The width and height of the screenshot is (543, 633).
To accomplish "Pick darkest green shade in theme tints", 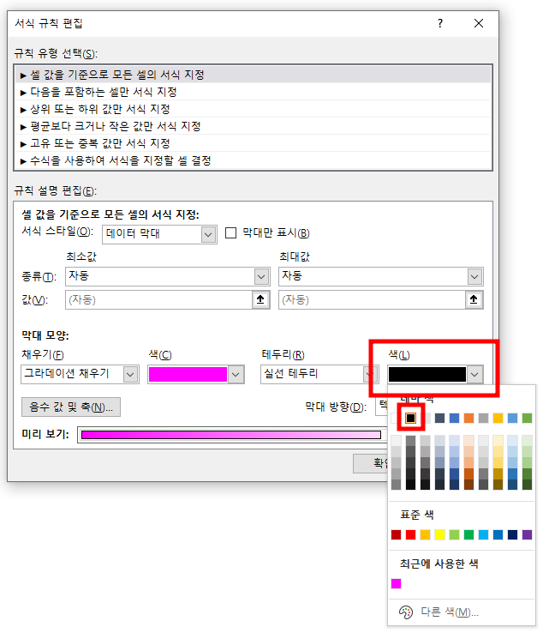I will coord(527,485).
